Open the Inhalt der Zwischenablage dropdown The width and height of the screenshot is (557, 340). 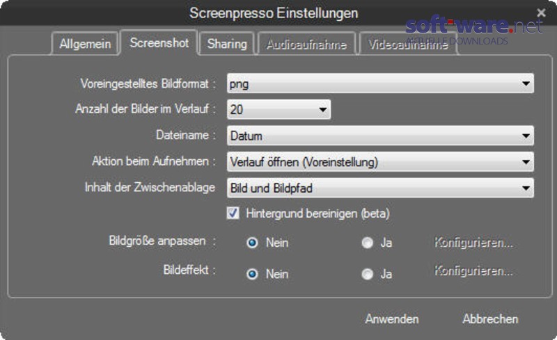click(x=380, y=188)
